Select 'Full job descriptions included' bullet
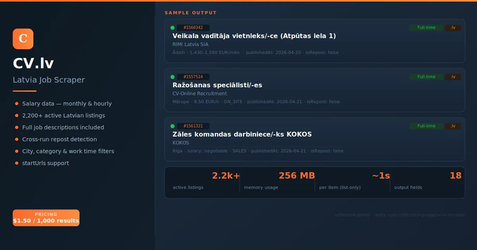Image resolution: width=477 pixels, height=250 pixels. pos(63,127)
